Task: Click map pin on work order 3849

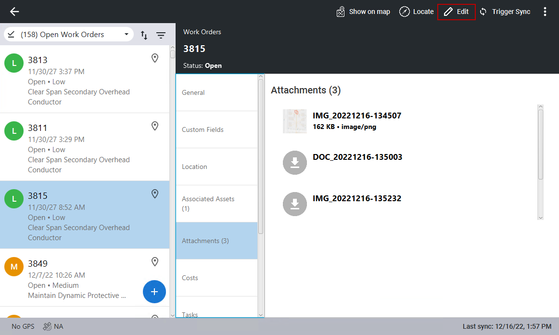Action: (x=155, y=262)
